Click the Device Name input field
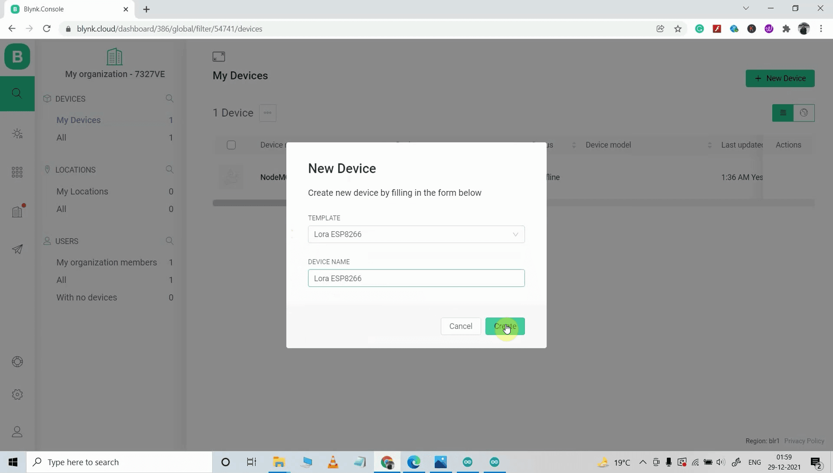The height and width of the screenshot is (473, 833). coord(416,278)
